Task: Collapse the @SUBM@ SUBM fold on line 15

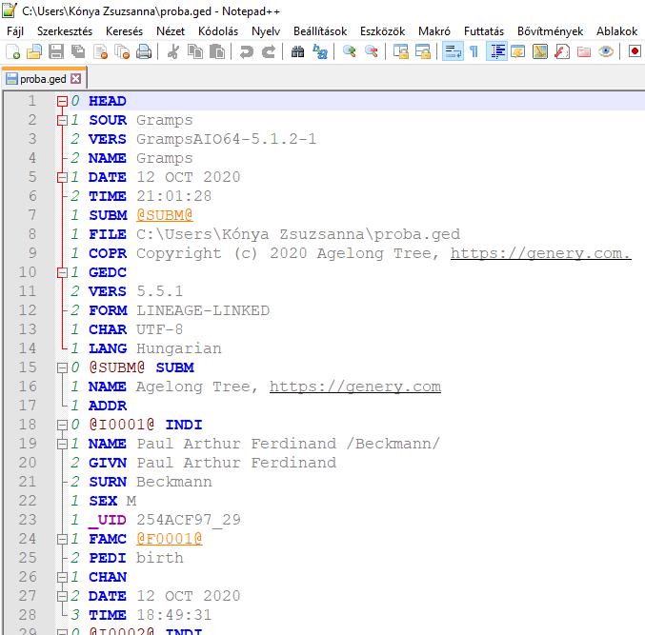Action: click(62, 367)
